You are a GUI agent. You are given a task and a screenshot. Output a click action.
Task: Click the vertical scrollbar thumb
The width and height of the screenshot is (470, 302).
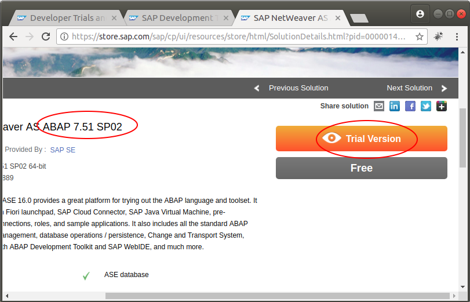463,138
